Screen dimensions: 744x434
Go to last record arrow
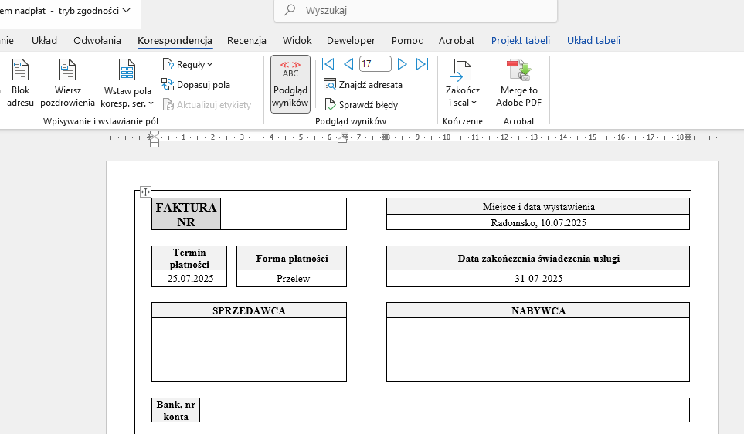[422, 64]
